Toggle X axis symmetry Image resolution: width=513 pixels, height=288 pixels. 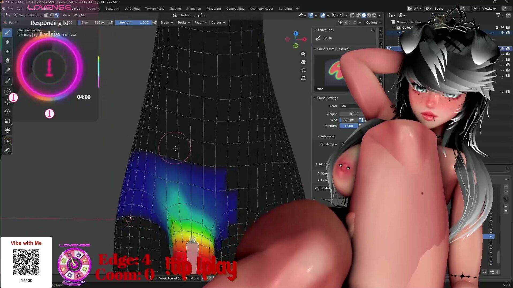346,22
